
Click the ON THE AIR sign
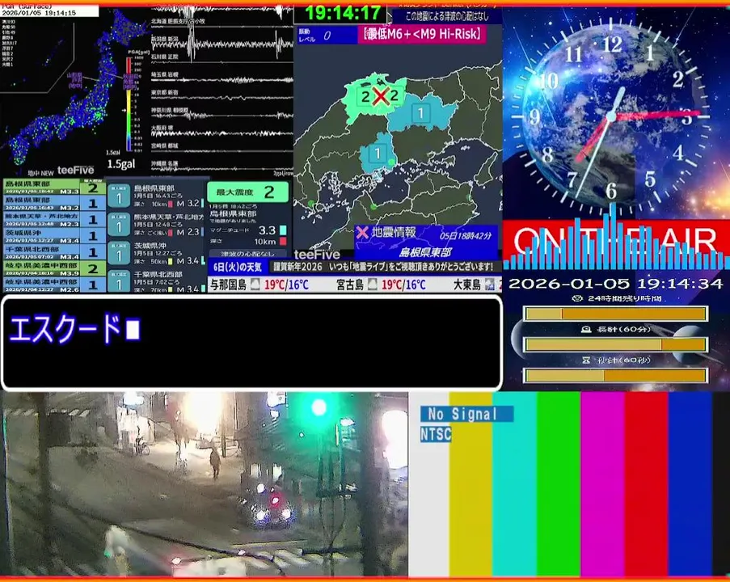point(615,241)
